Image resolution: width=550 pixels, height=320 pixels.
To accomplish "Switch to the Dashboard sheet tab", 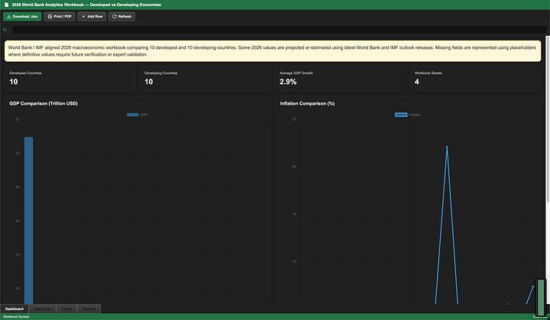I will click(15, 309).
